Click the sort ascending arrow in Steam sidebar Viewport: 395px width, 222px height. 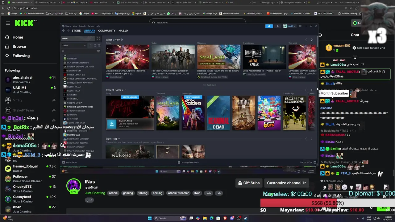point(90,45)
